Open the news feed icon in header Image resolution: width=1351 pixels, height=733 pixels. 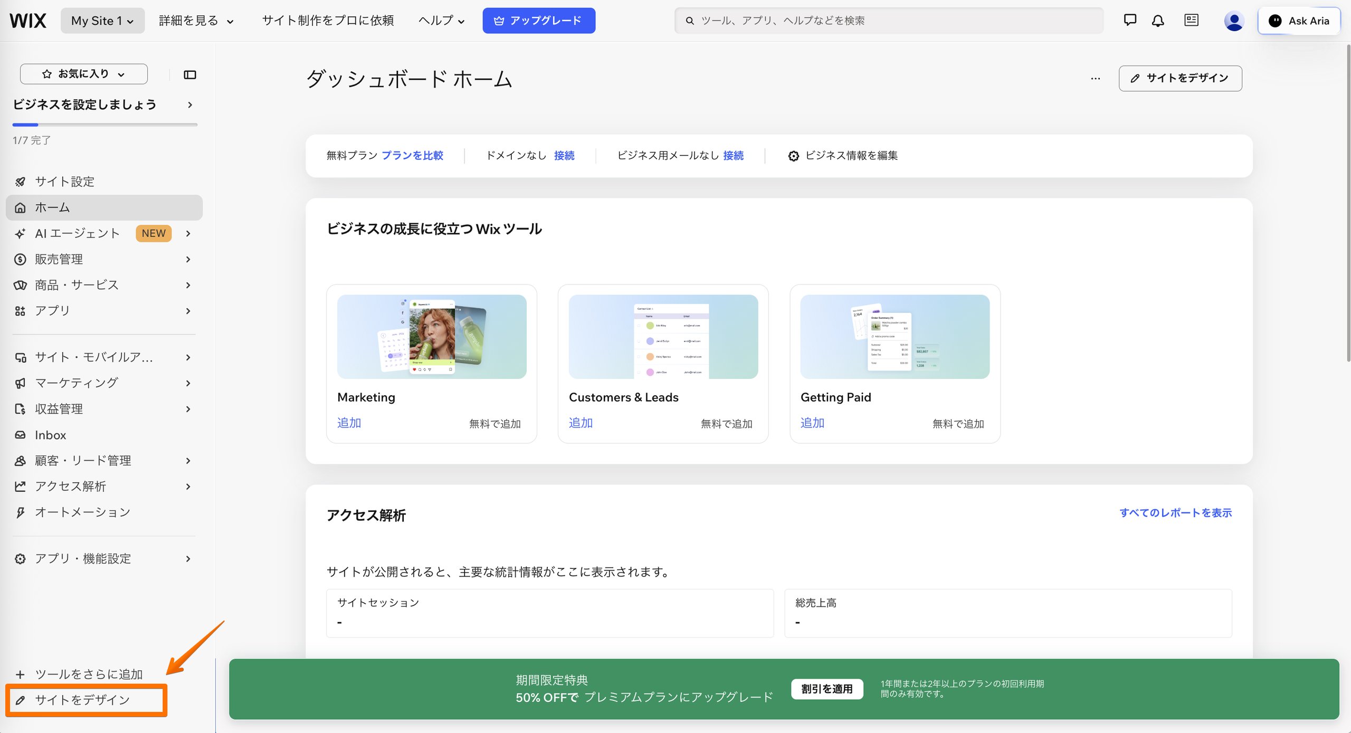[x=1191, y=21]
